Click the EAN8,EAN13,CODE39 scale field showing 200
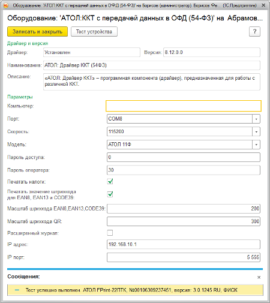The width and height of the screenshot is (270, 303). [x=184, y=209]
